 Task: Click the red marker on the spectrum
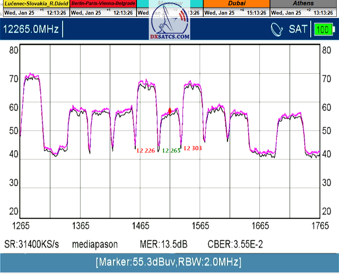tap(170, 111)
